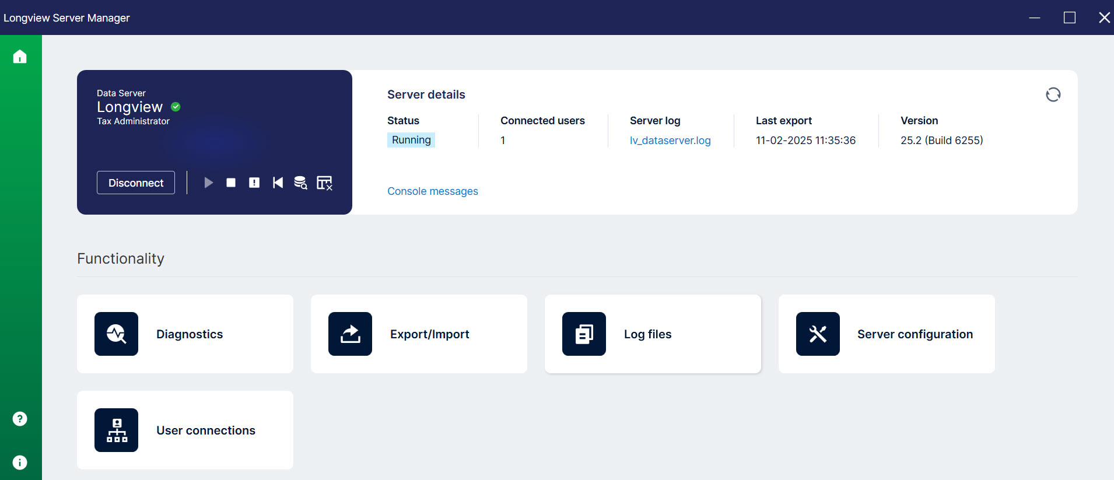Click the table with X icon
The width and height of the screenshot is (1114, 480).
click(324, 183)
